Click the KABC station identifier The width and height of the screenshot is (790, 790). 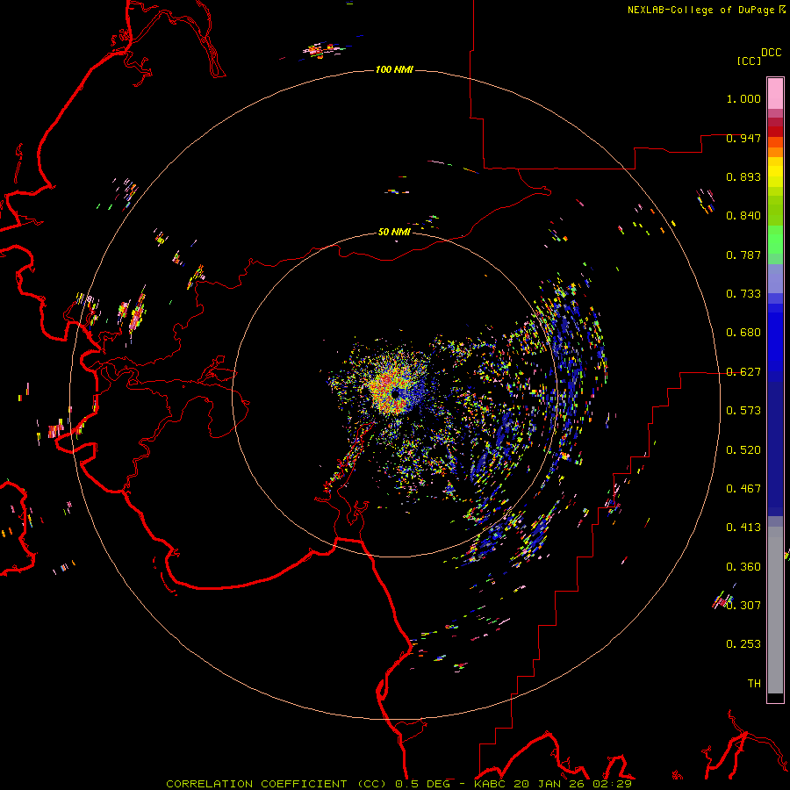[x=492, y=784]
